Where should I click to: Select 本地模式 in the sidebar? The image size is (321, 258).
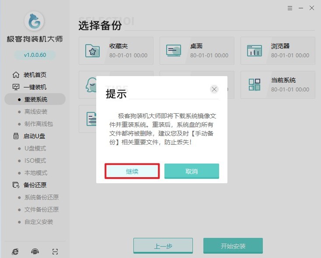tap(36, 173)
